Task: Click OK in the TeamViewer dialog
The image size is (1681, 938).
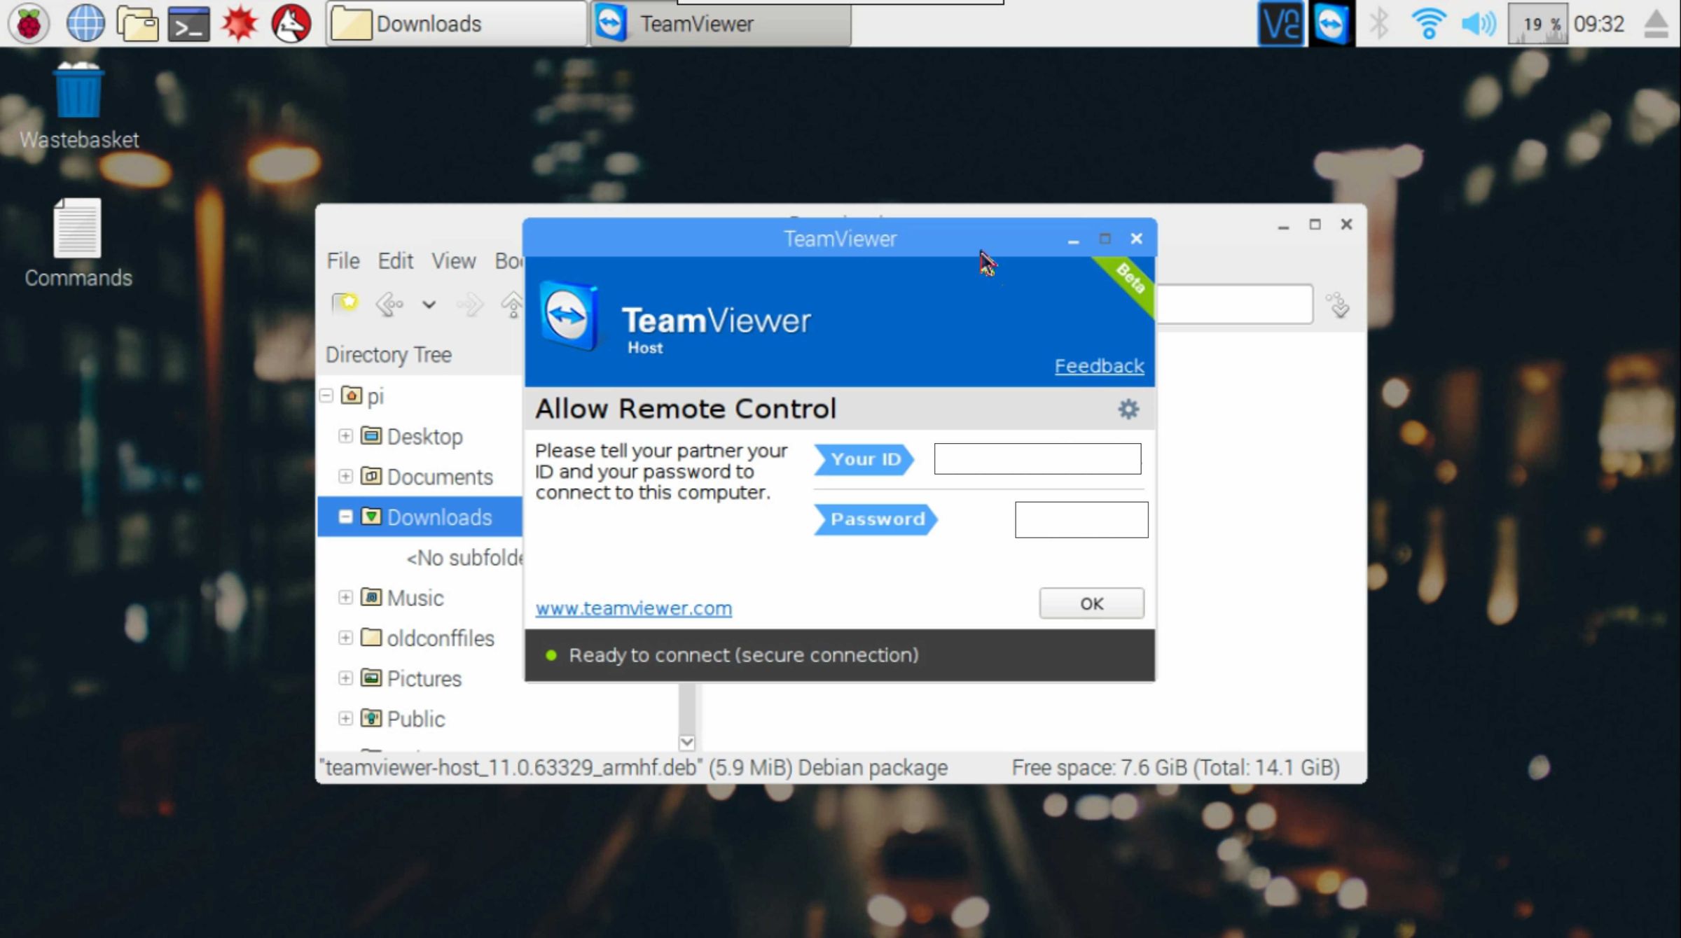Action: (1091, 603)
